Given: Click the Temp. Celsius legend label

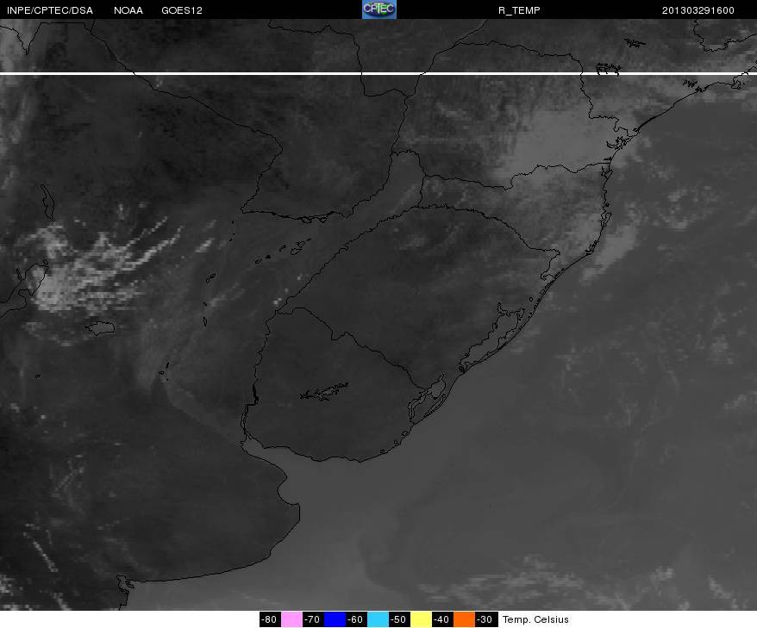Looking at the screenshot, I should [535, 619].
